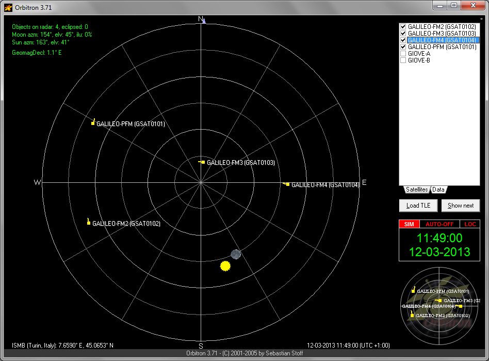Click the GALILEO-FM3 satellite marker on radar
Viewport: 489px width, 361px height.
203,162
